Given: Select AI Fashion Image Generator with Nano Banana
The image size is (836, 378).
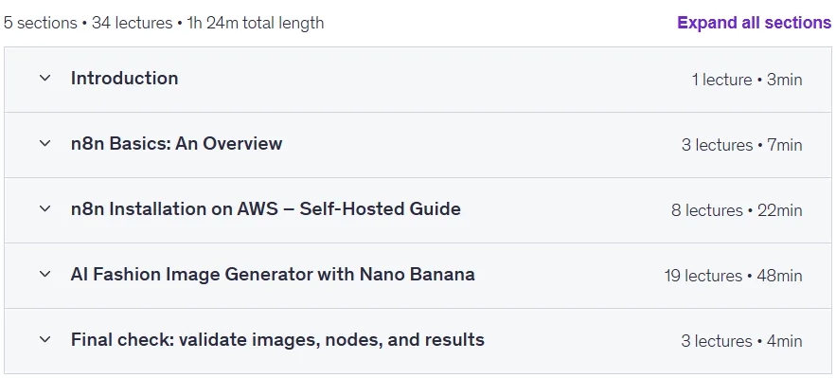Looking at the screenshot, I should pos(273,275).
